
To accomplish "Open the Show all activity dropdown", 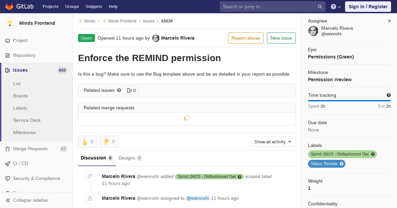I will click(x=273, y=142).
